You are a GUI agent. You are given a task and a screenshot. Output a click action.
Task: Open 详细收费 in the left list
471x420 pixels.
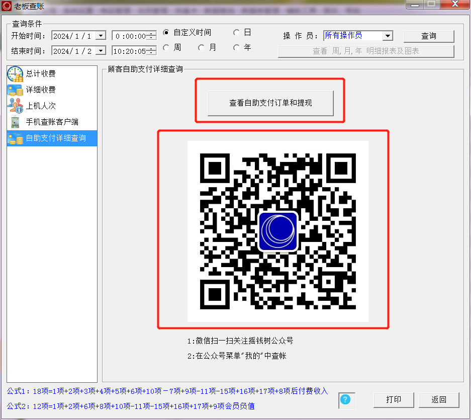coord(52,90)
